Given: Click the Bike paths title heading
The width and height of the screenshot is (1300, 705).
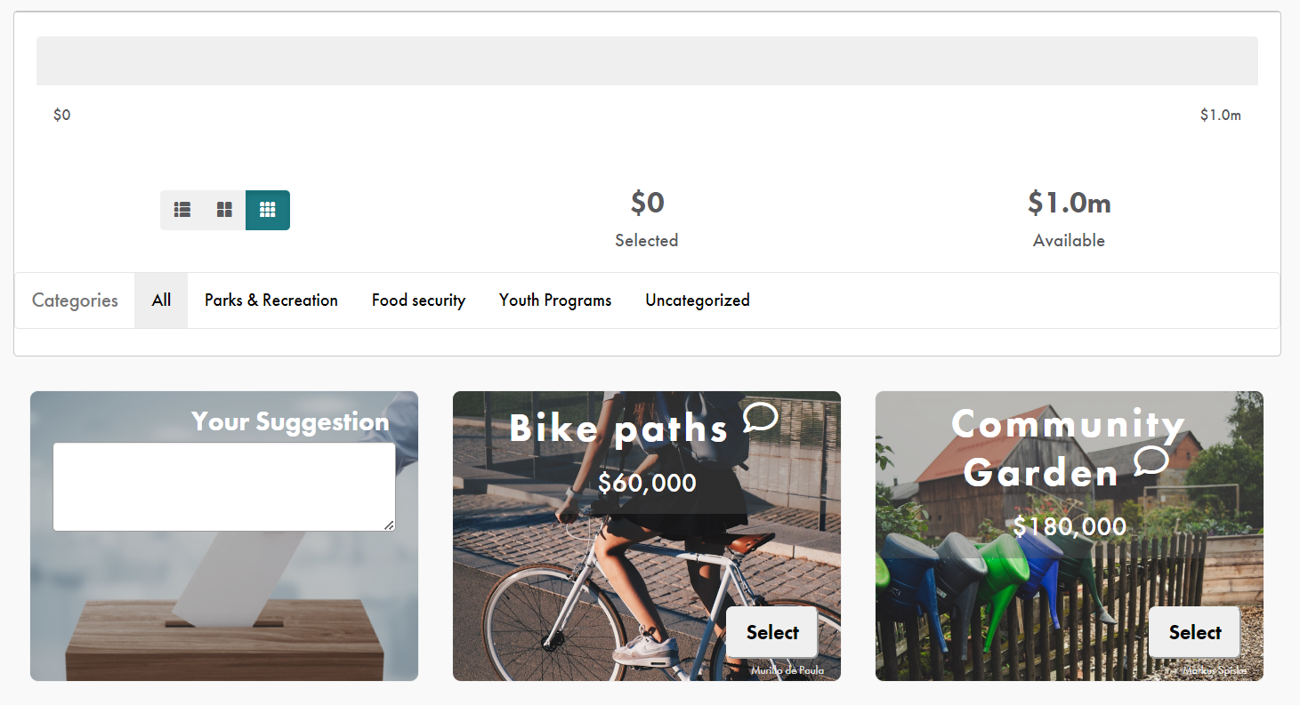Looking at the screenshot, I should [x=618, y=429].
